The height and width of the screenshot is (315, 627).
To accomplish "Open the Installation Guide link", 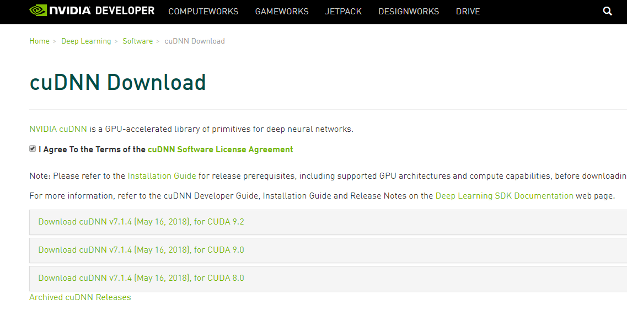I will pos(162,176).
